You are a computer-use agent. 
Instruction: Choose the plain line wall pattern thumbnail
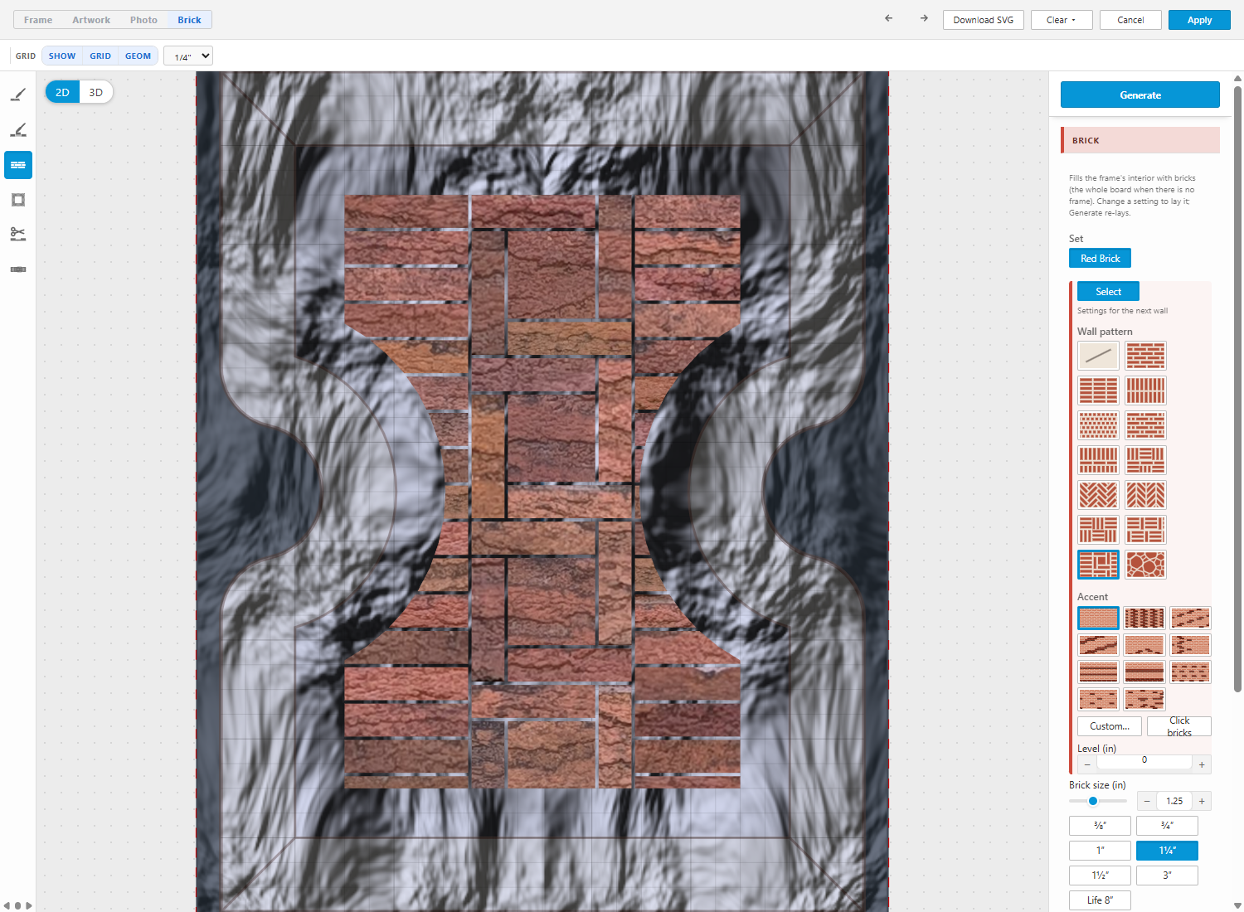pyautogui.click(x=1098, y=356)
